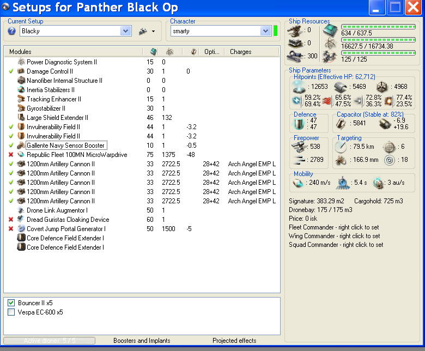Viewport: 425px width, 351px height.
Task: Click the Large Shield Extender II module icon
Action: 21,118
